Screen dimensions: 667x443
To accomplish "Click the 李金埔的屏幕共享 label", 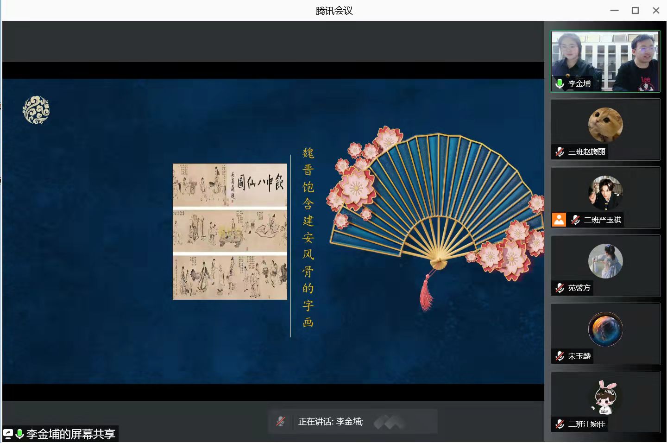I will pos(70,434).
